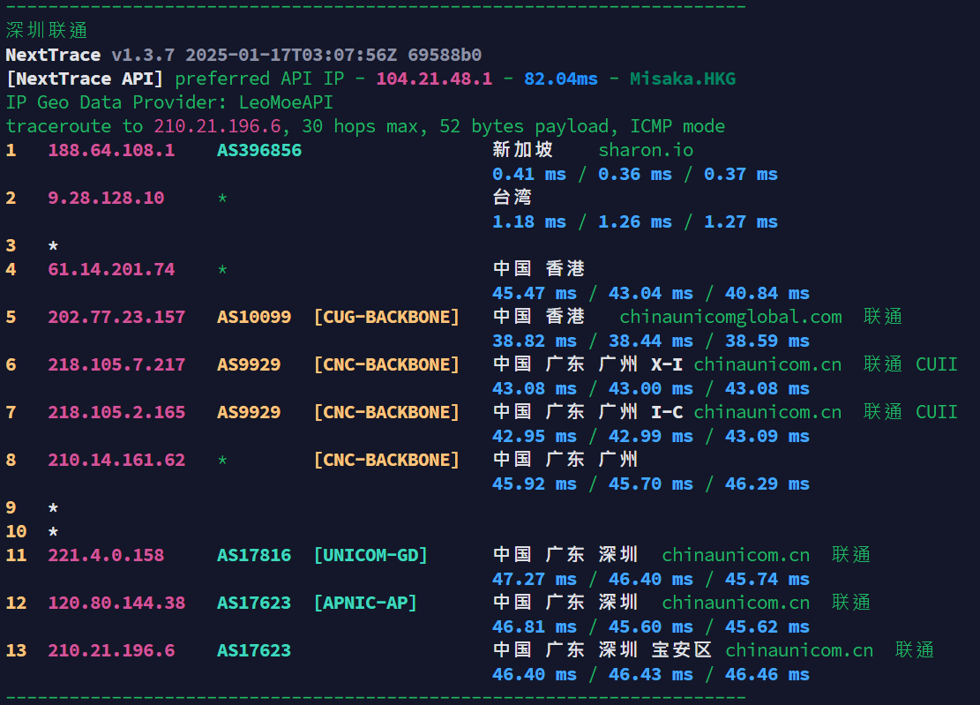Click [CNC-BACKBONE] tag on hop 6
This screenshot has width=980, height=705.
click(x=387, y=364)
